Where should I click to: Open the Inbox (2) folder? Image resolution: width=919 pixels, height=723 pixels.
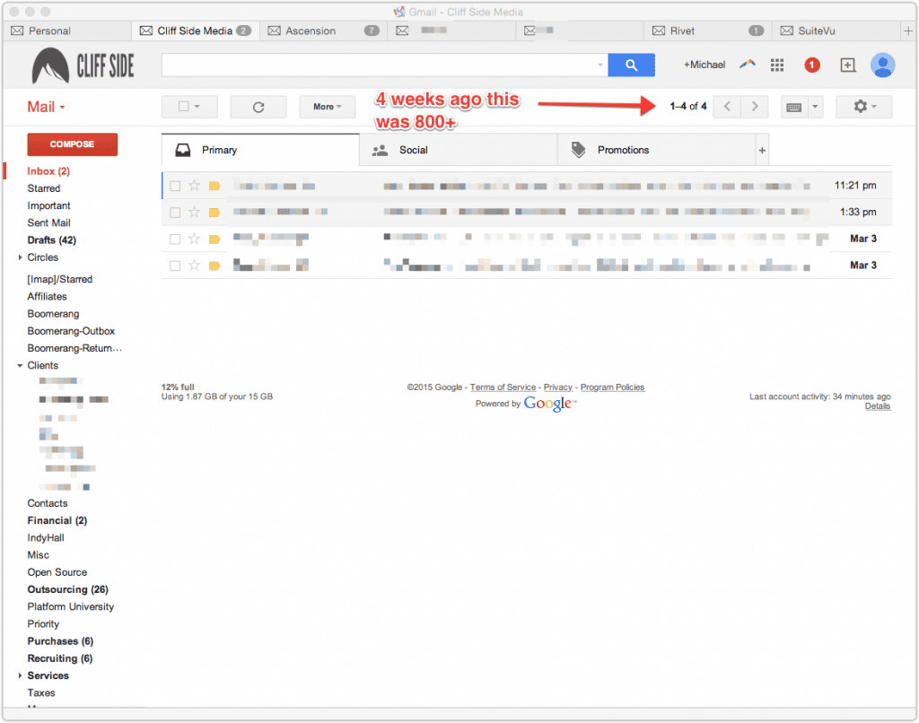(x=48, y=171)
